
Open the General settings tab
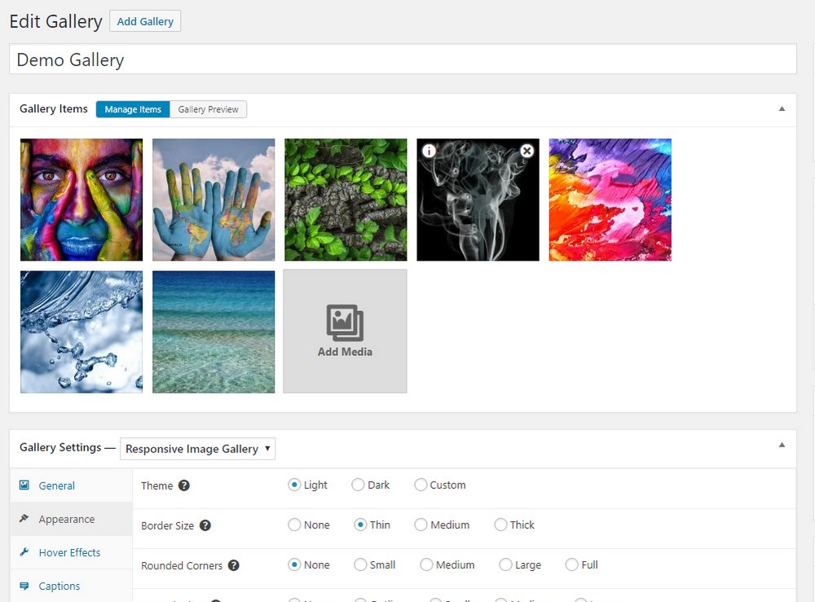pos(71,486)
